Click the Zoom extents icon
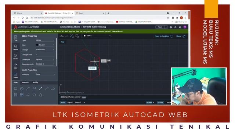 tap(72, 36)
